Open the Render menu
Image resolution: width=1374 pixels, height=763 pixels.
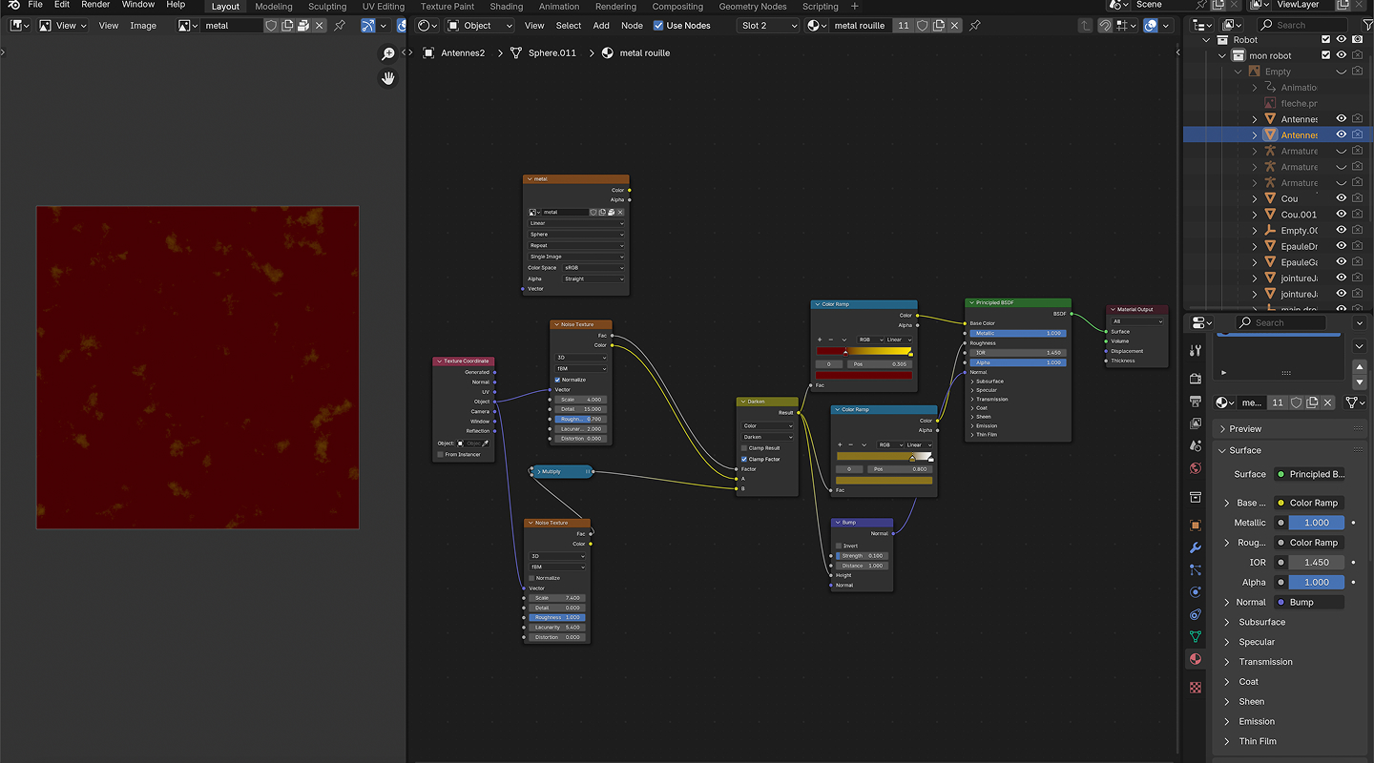coord(95,5)
